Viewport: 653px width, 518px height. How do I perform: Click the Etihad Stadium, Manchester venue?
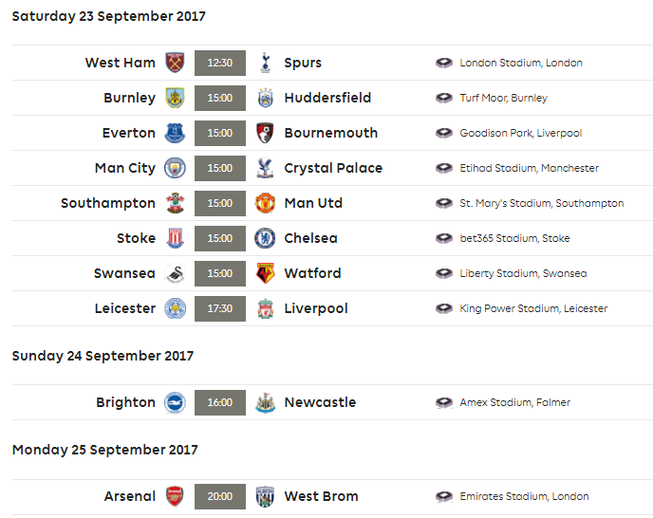point(530,168)
